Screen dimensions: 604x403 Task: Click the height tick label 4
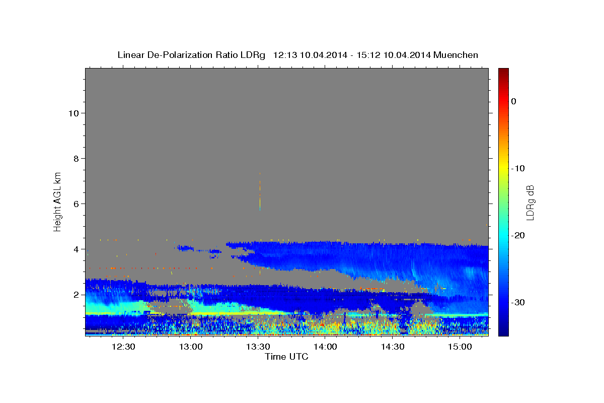click(77, 249)
